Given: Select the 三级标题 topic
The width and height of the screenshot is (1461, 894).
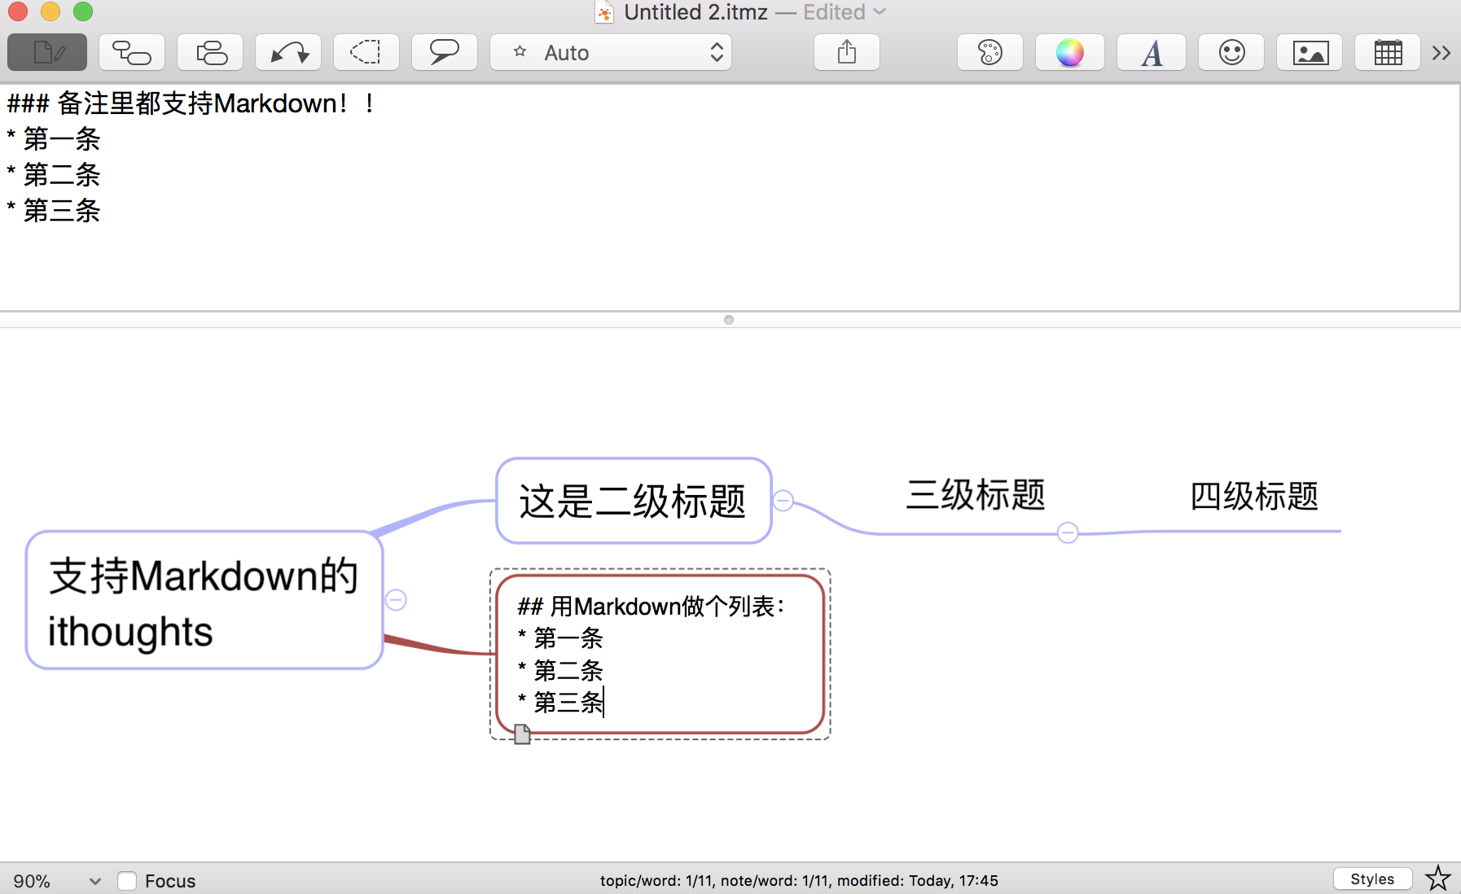Looking at the screenshot, I should tap(976, 495).
